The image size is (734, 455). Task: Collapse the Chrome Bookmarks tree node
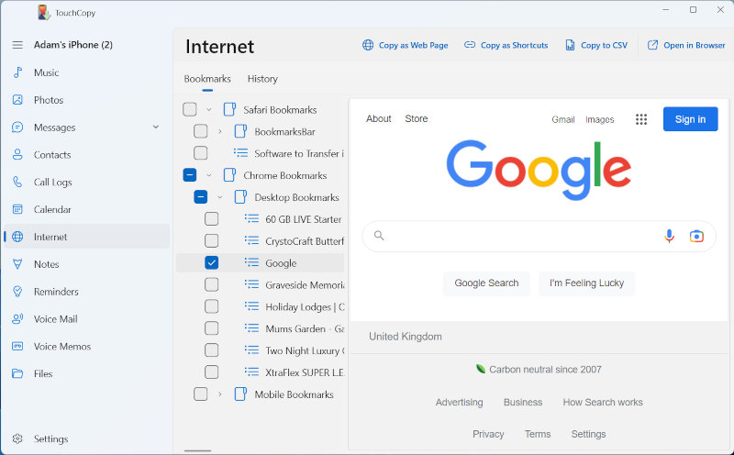[209, 175]
